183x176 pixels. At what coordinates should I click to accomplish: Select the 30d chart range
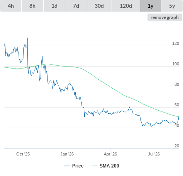coord(99,6)
